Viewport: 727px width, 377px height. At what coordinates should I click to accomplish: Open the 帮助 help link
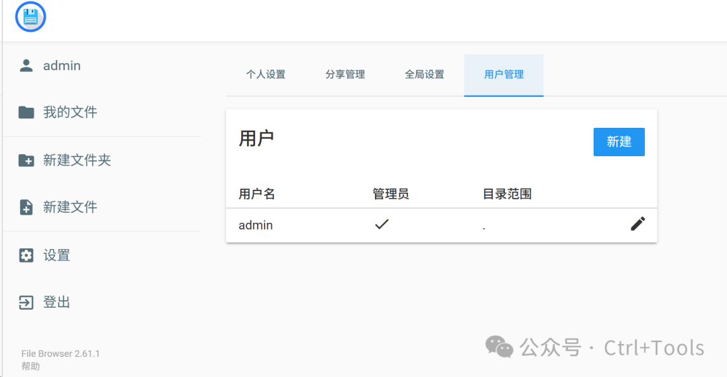(30, 366)
